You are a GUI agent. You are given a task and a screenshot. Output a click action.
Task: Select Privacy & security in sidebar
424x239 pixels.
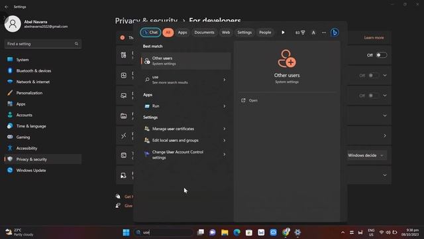43,159
